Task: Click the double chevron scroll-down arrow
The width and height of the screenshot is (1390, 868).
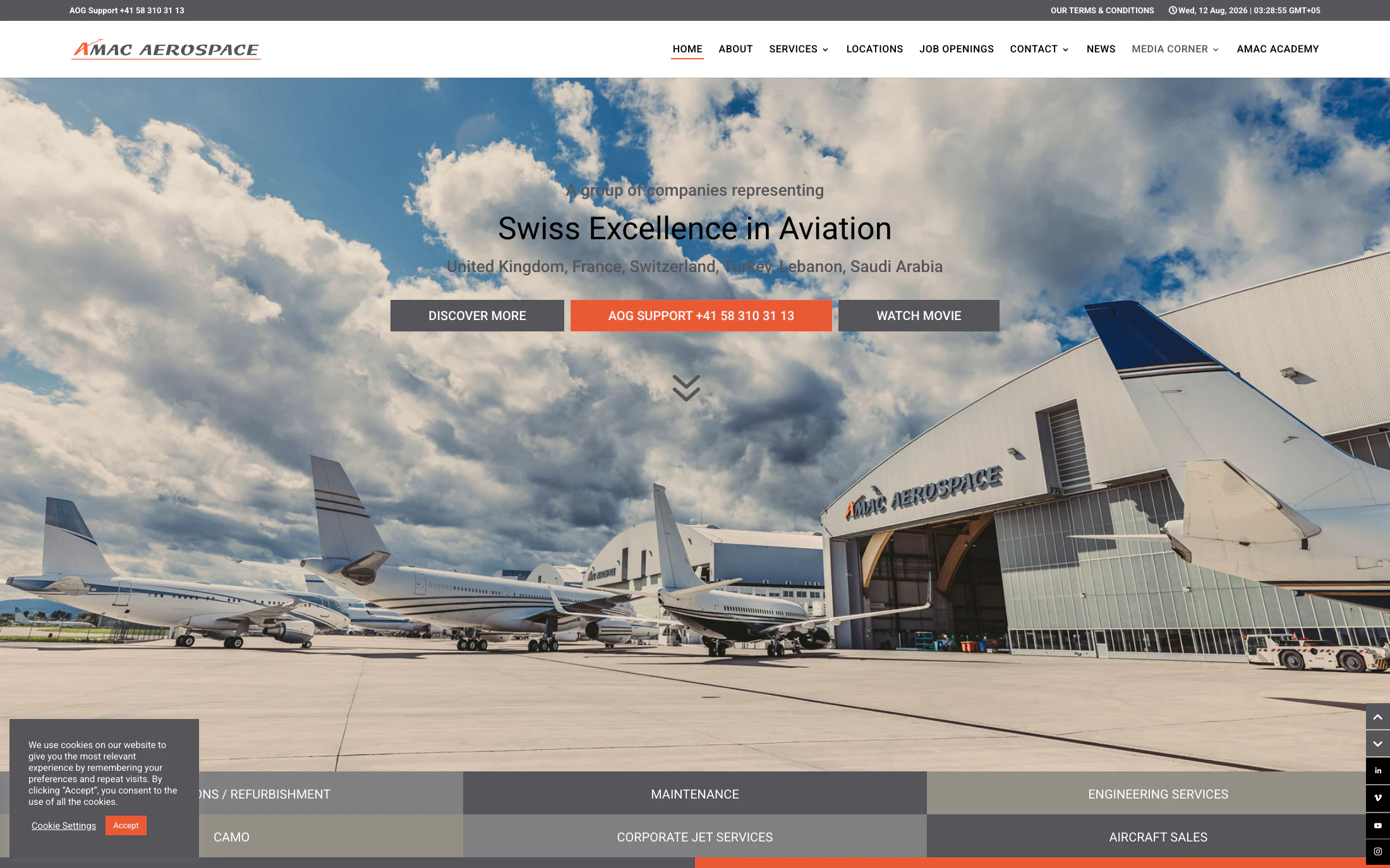Action: pos(686,388)
